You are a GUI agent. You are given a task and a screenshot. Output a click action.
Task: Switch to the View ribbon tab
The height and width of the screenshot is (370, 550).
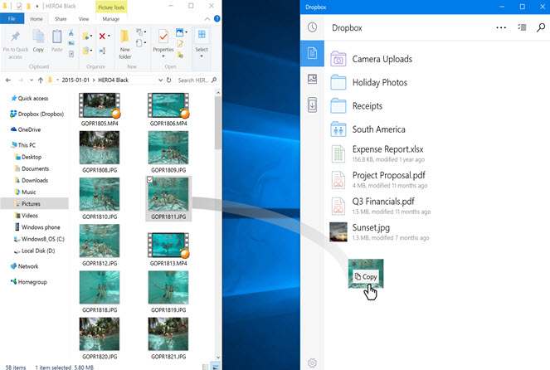[x=84, y=19]
